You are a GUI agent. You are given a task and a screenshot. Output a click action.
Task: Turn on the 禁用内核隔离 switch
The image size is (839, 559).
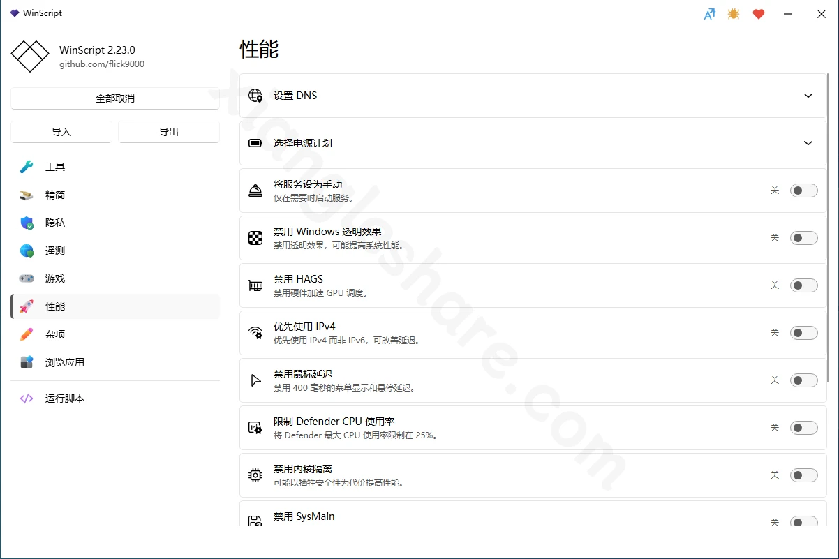click(803, 475)
